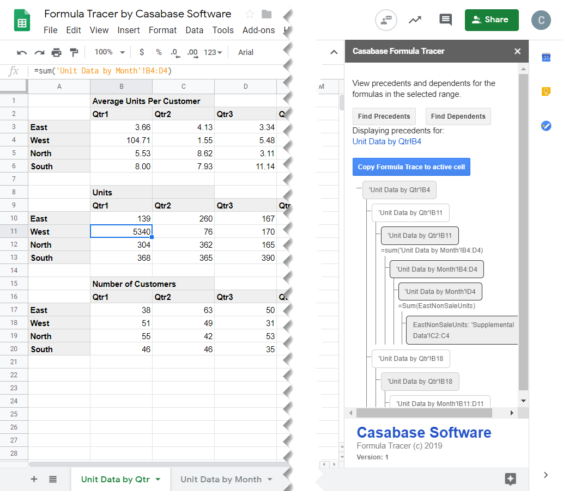
Task: Select the paint format roller icon
Action: (74, 52)
